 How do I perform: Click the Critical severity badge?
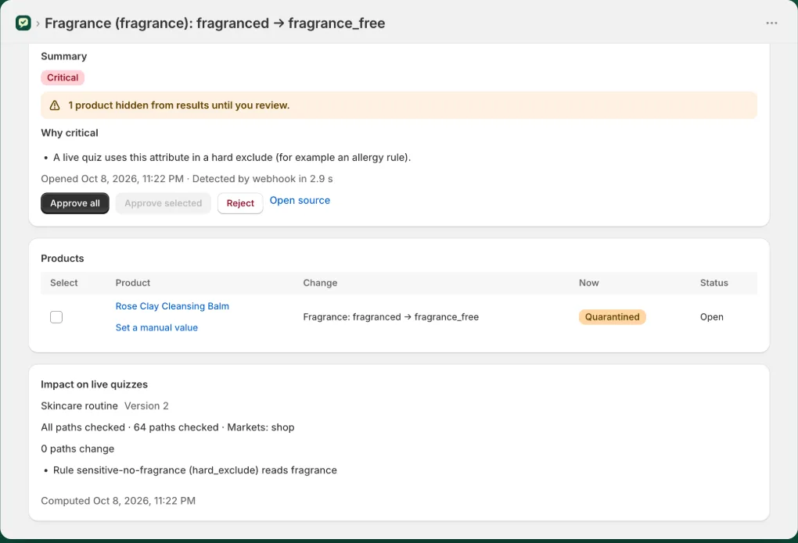(63, 77)
